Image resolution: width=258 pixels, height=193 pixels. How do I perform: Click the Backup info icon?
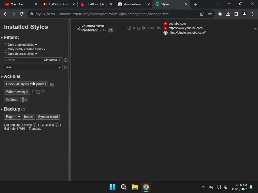tap(23, 109)
